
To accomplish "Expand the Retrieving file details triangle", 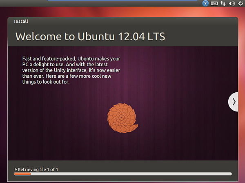I will point(16,169).
